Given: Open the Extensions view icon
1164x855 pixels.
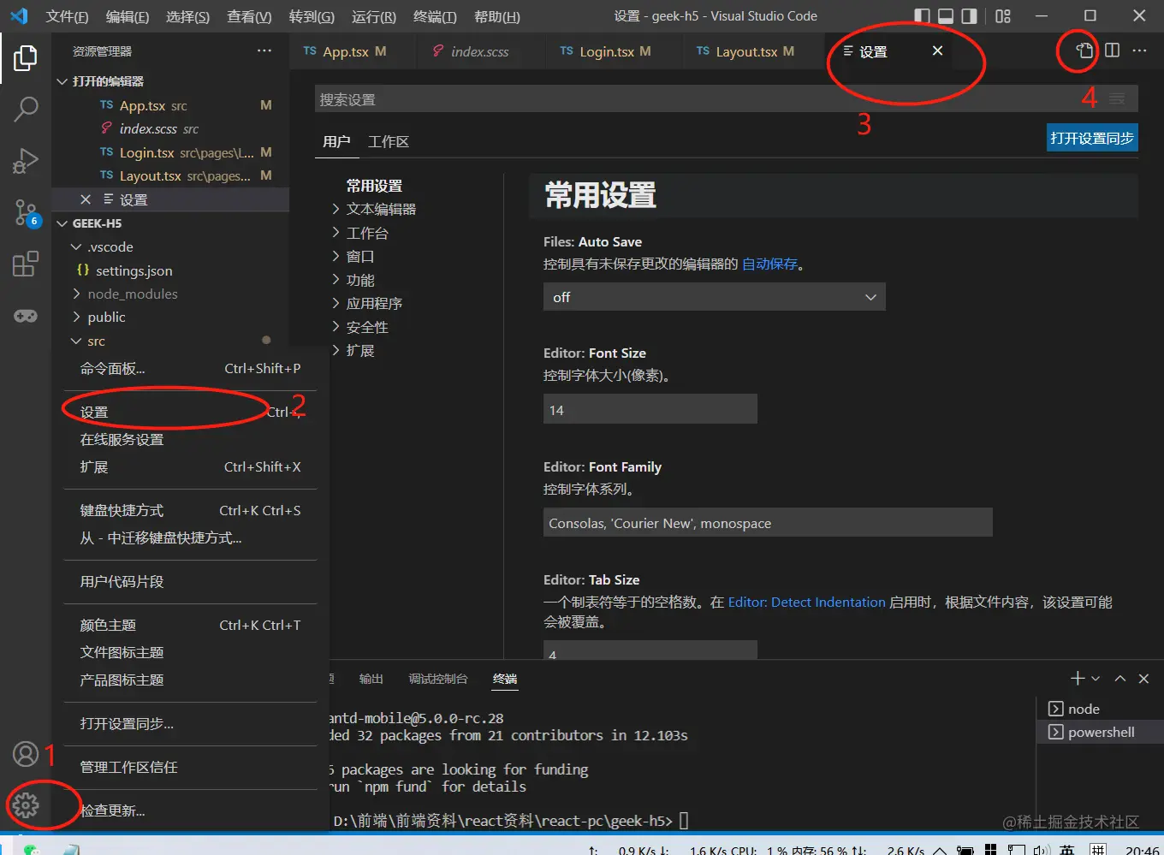Looking at the screenshot, I should pos(26,264).
